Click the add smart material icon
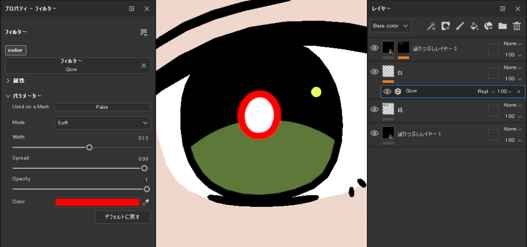The height and width of the screenshot is (247, 527). pos(489,26)
